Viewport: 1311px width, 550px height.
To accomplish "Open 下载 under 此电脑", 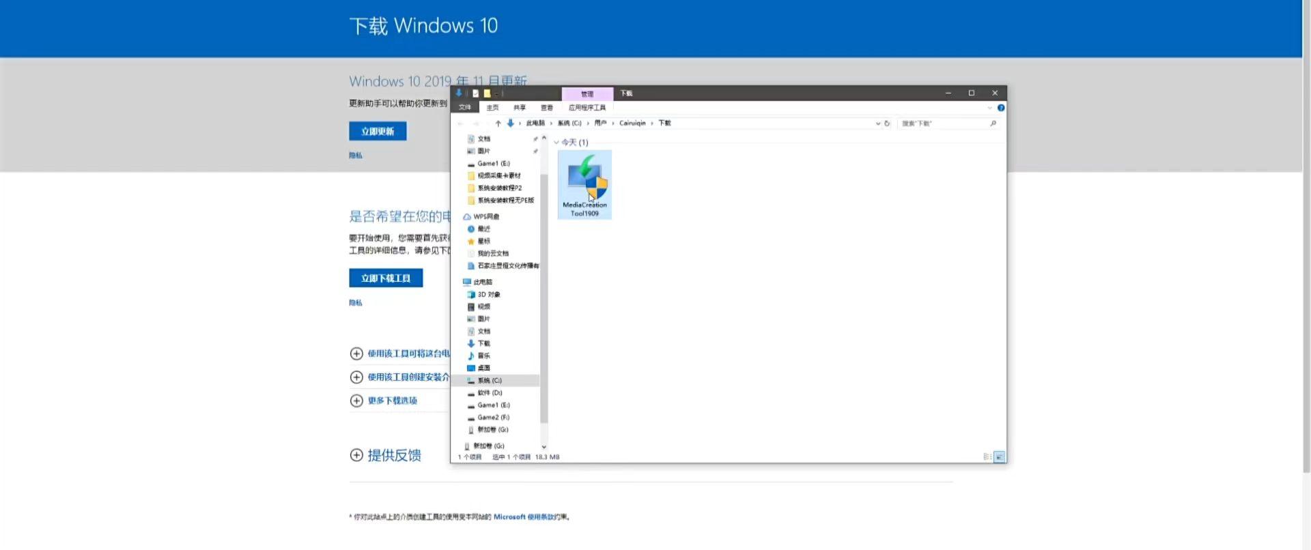I will [483, 343].
